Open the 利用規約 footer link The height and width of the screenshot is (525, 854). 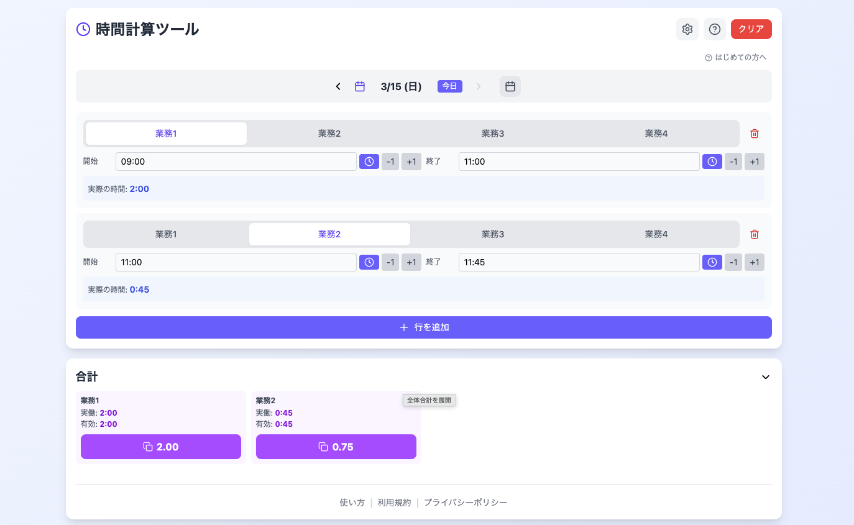(393, 502)
